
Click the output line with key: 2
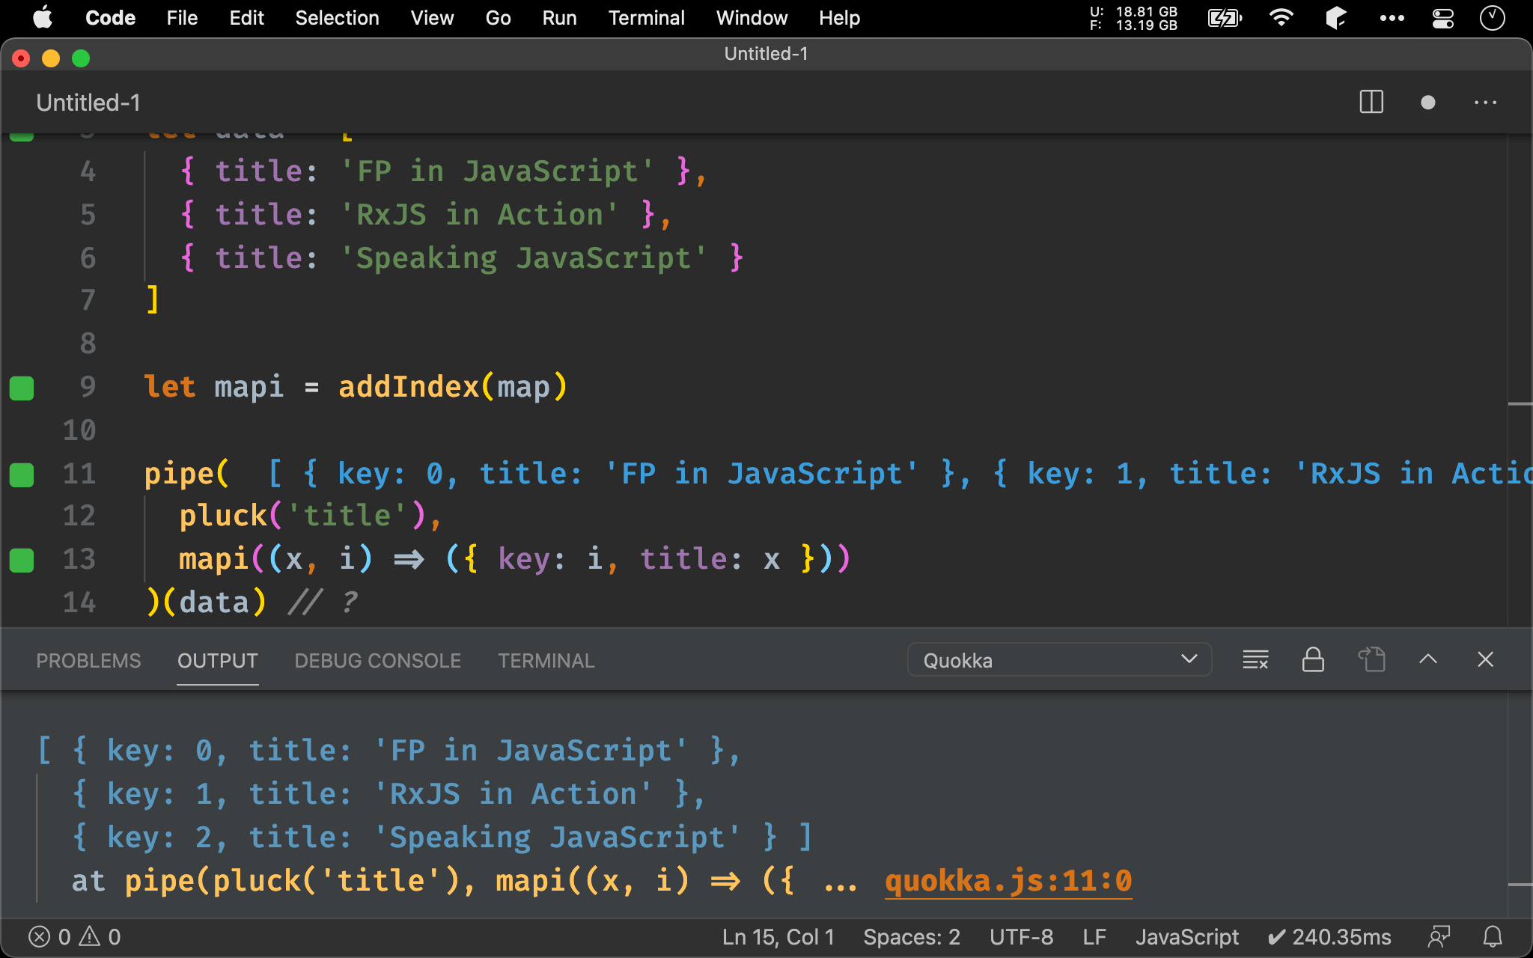point(442,838)
